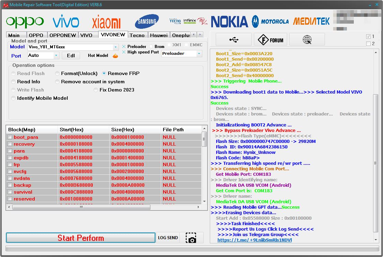Viewport: 383px width, 257px height.
Task: Switch to the OPPONEW tab
Action: pyautogui.click(x=63, y=35)
